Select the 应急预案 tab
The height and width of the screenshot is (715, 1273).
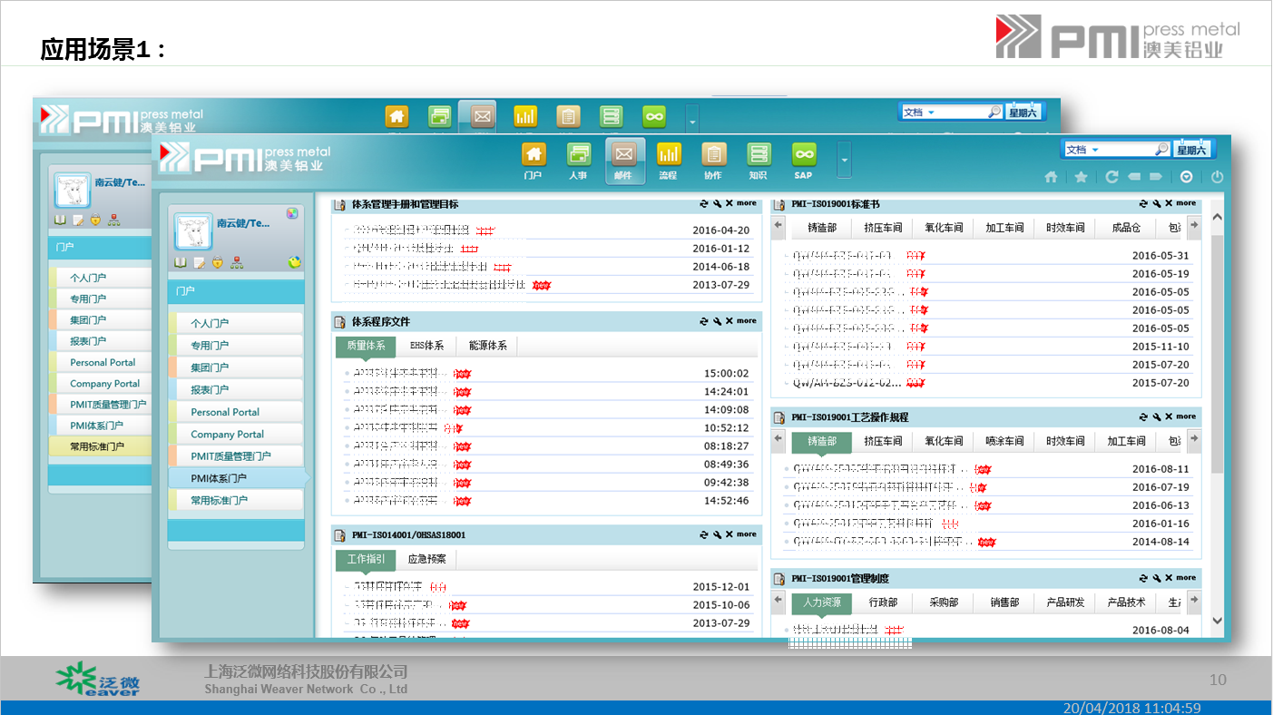point(426,560)
